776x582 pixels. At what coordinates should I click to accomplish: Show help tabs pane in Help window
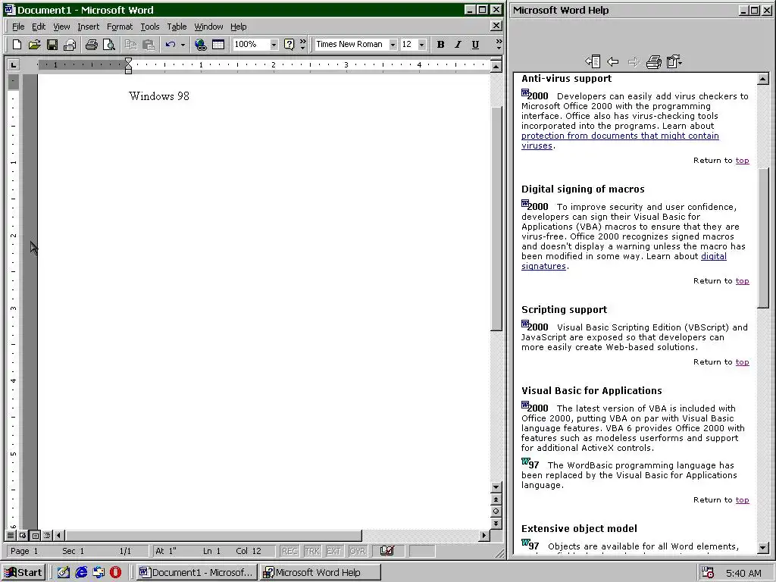click(593, 62)
